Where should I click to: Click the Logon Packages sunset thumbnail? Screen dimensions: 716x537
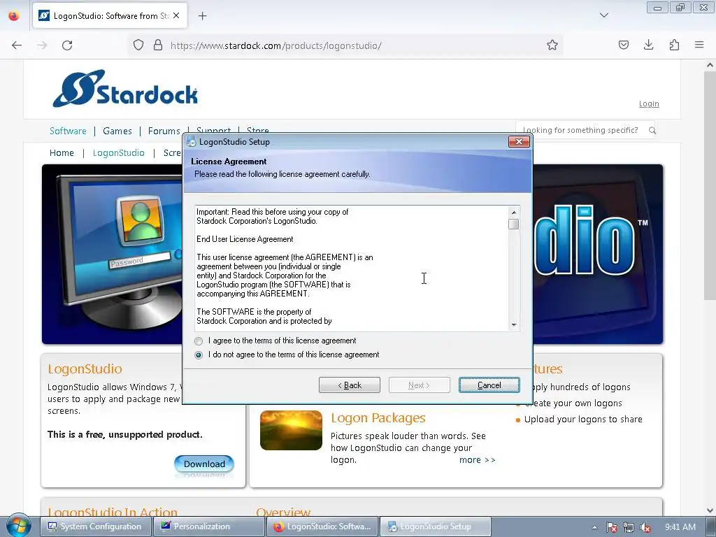tap(292, 430)
